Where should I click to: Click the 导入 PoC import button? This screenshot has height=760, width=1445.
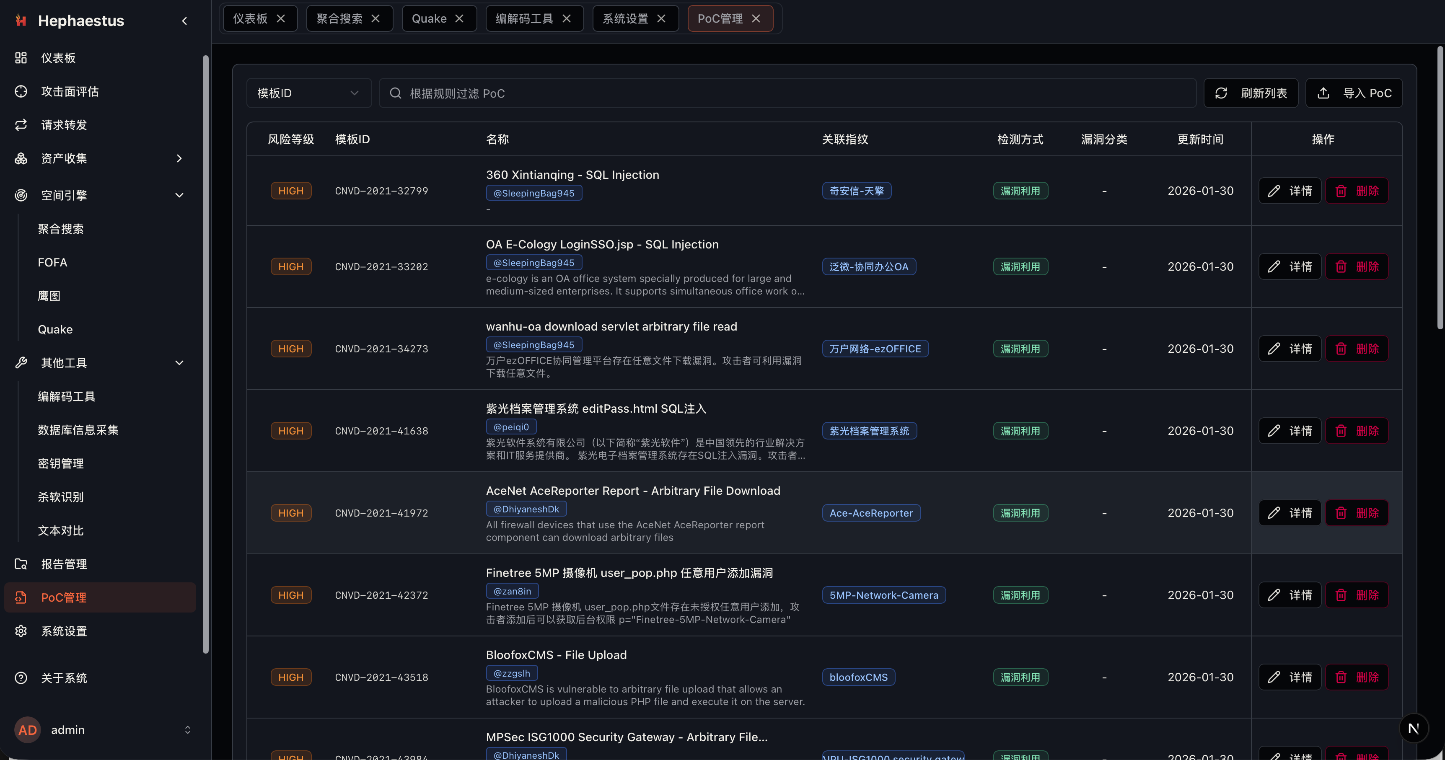tap(1354, 93)
